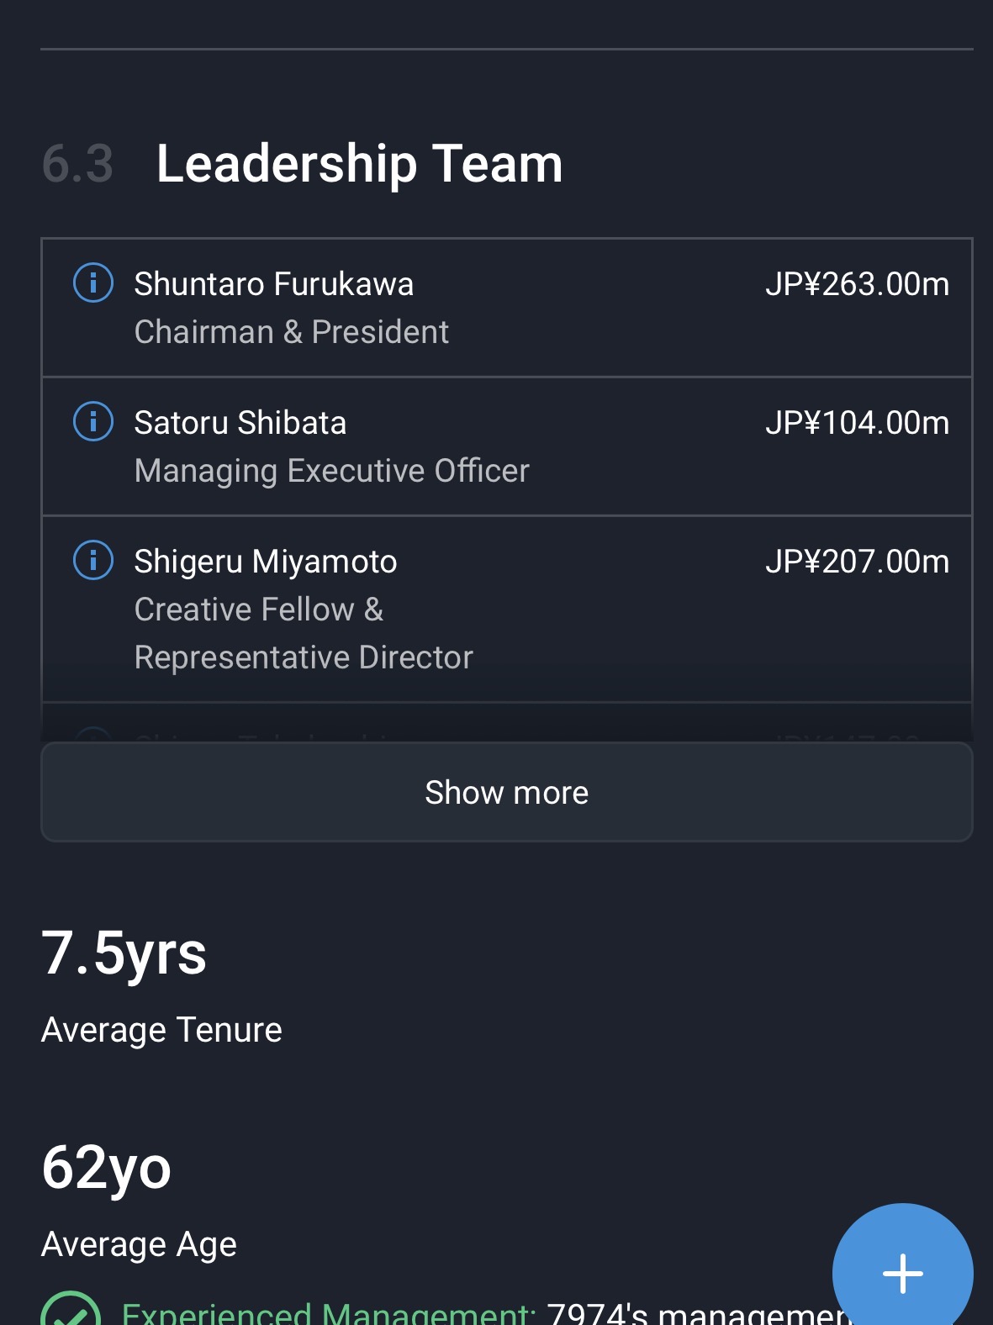The height and width of the screenshot is (1325, 993).
Task: Click the Experienced Management text
Action: tap(328, 1313)
